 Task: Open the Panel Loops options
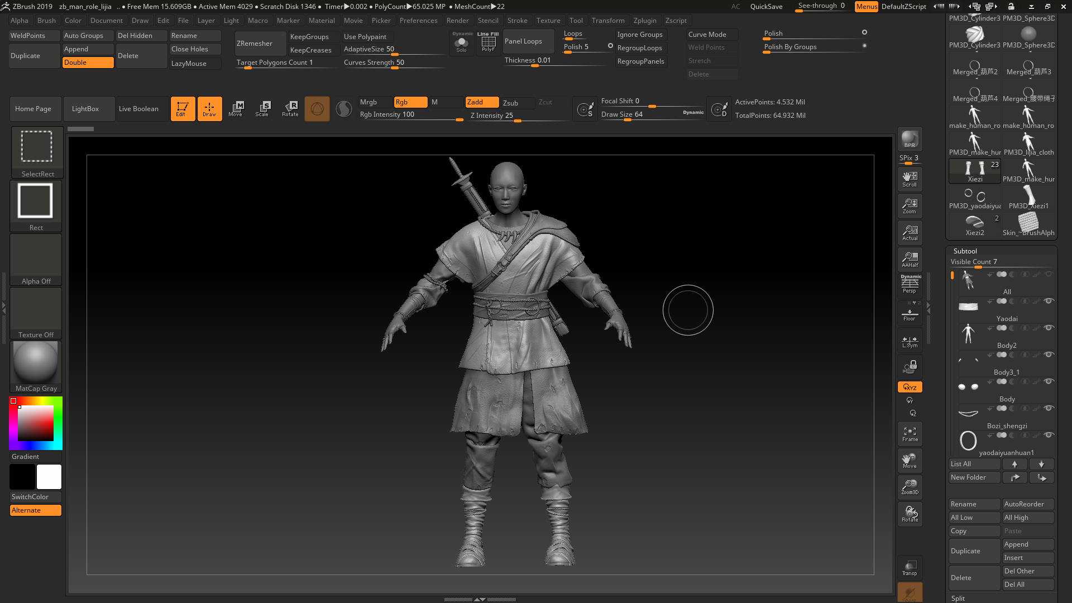coord(528,41)
